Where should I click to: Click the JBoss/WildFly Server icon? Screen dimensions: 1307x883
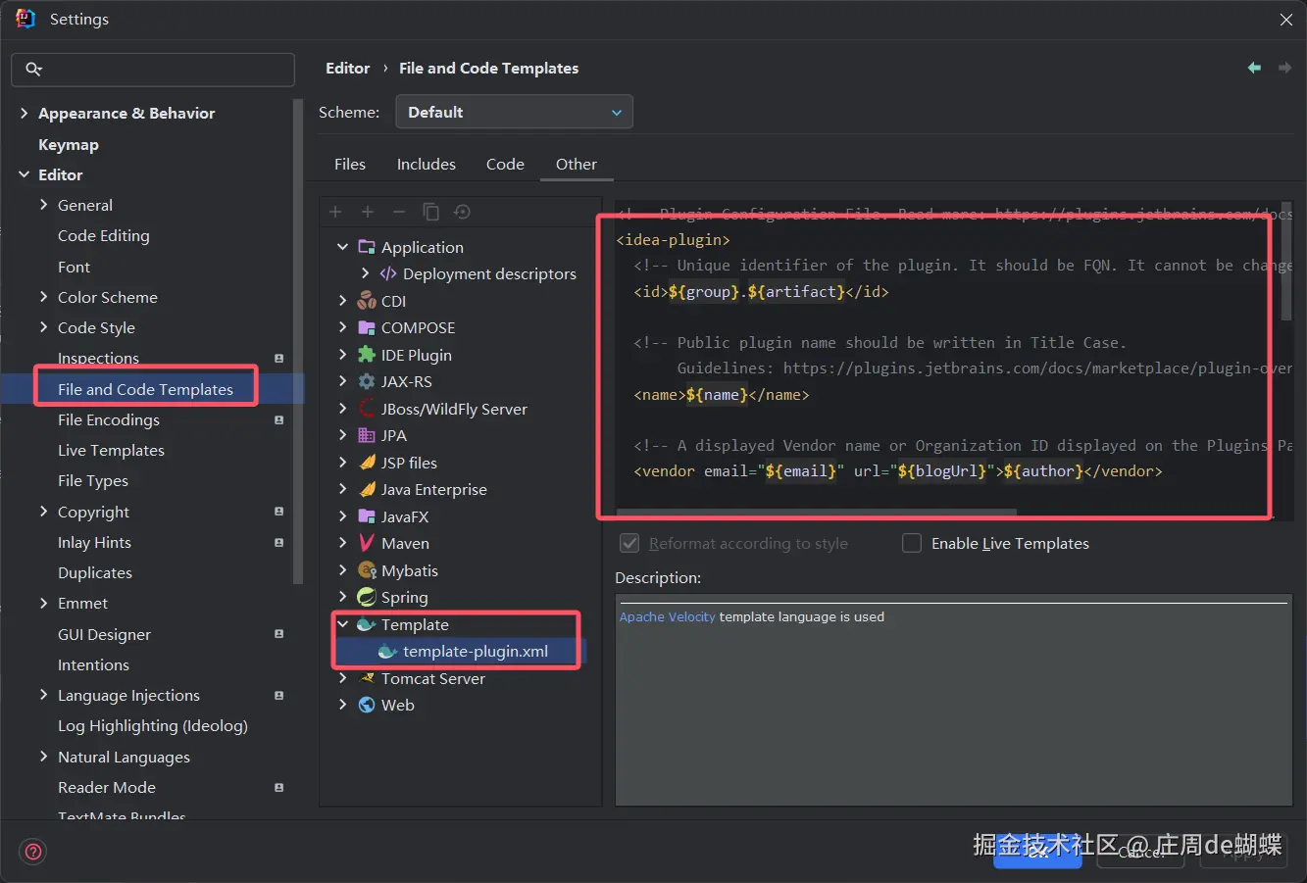[x=367, y=409]
